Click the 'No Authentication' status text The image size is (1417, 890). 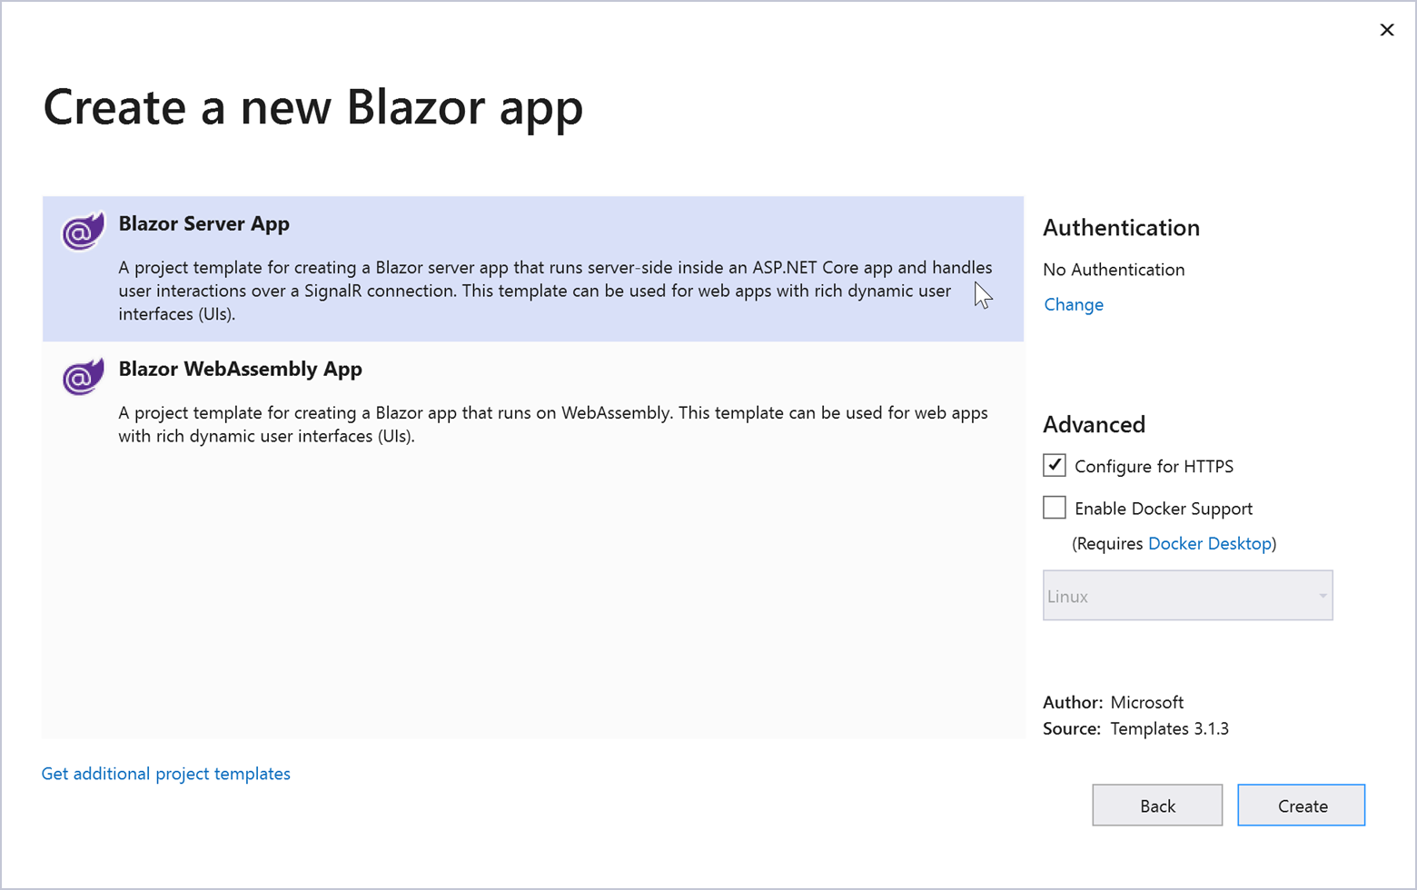1114,270
